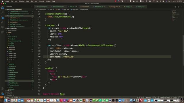This screenshot has height=103, width=184.
Task: Click the Spaces: 4 indentation setting
Action: click(148, 97)
